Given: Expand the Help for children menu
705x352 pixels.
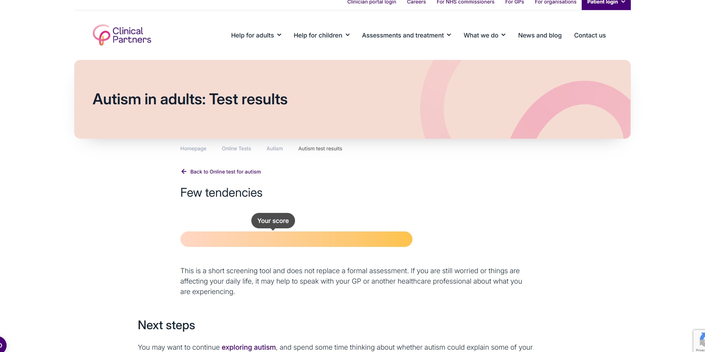Looking at the screenshot, I should pos(321,35).
